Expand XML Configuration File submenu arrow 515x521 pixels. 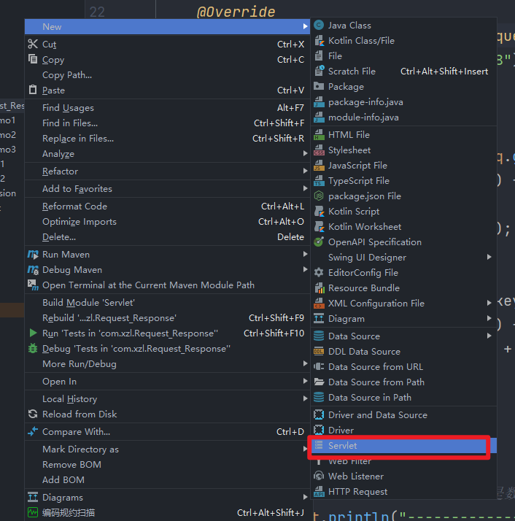pos(489,303)
